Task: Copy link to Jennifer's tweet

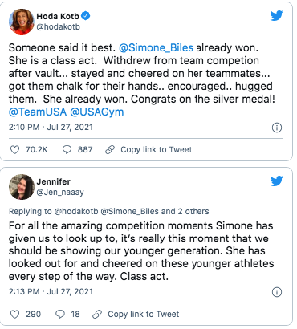Action: pyautogui.click(x=136, y=314)
